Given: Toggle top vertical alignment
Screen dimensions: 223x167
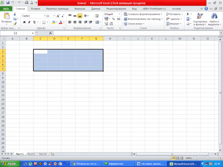Looking at the screenshot, I should click(x=70, y=16).
